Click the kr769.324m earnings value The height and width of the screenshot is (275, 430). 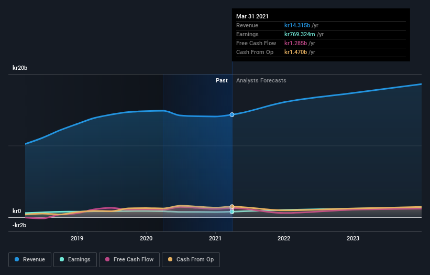pyautogui.click(x=300, y=34)
